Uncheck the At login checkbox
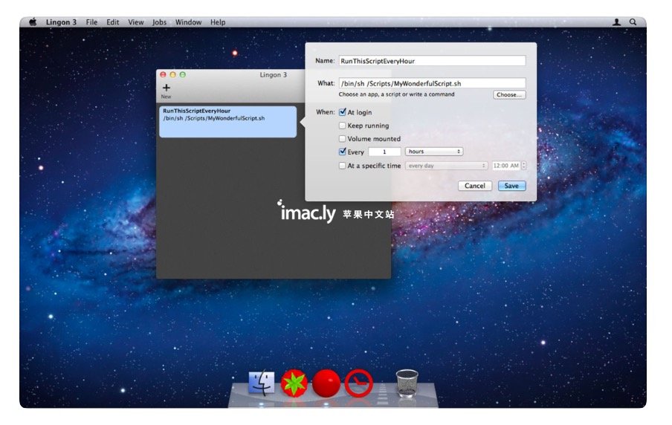Viewport: 672px width, 425px height. (343, 112)
